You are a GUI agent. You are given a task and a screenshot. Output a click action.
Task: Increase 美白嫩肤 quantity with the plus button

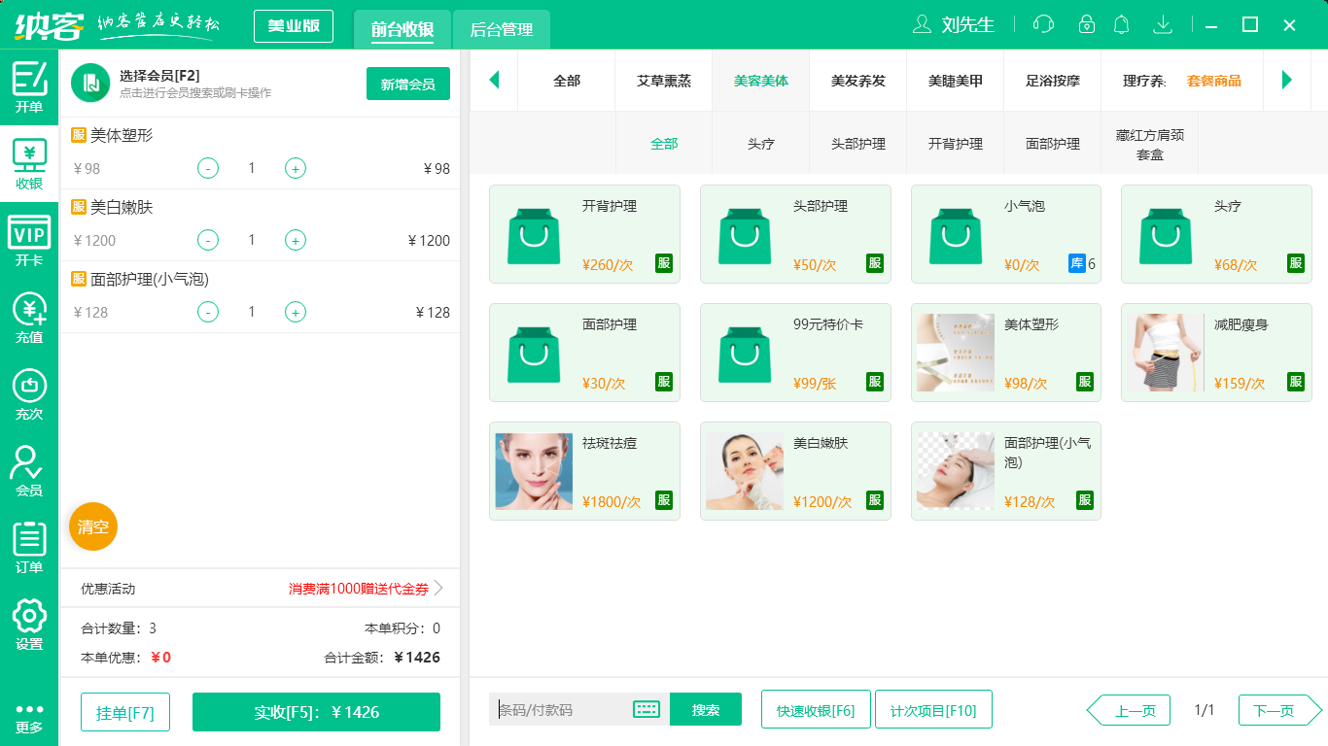point(295,240)
